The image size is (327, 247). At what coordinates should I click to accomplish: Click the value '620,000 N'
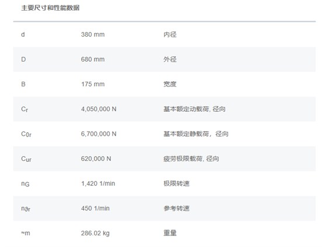tap(96, 159)
